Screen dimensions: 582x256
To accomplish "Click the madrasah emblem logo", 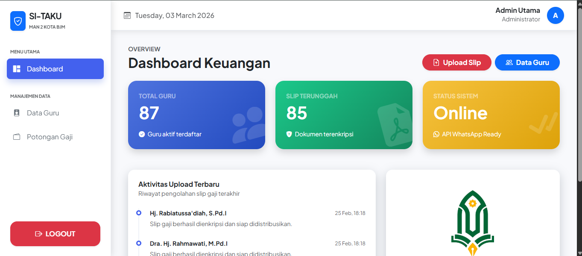I will (472, 223).
